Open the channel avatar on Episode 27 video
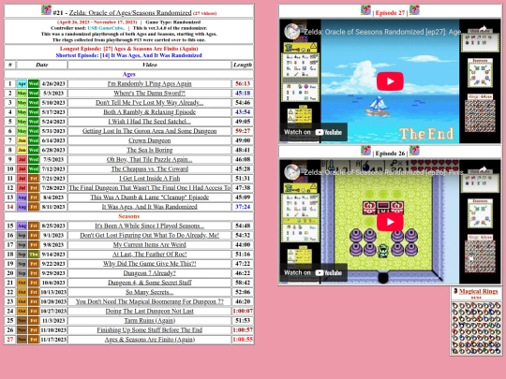The image size is (506, 379). (x=292, y=32)
